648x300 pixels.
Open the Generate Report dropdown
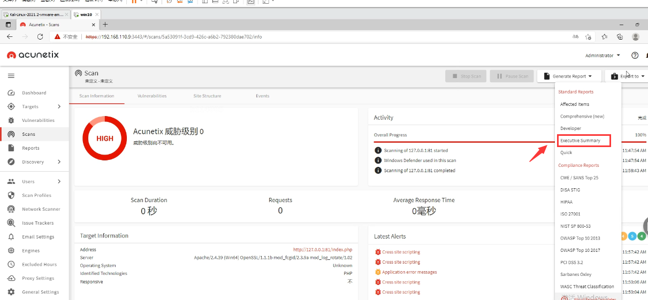569,76
